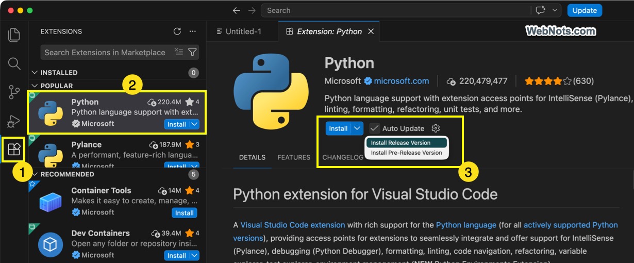This screenshot has width=634, height=263.
Task: Open Install dropdown arrow in Python details page
Action: coord(358,128)
